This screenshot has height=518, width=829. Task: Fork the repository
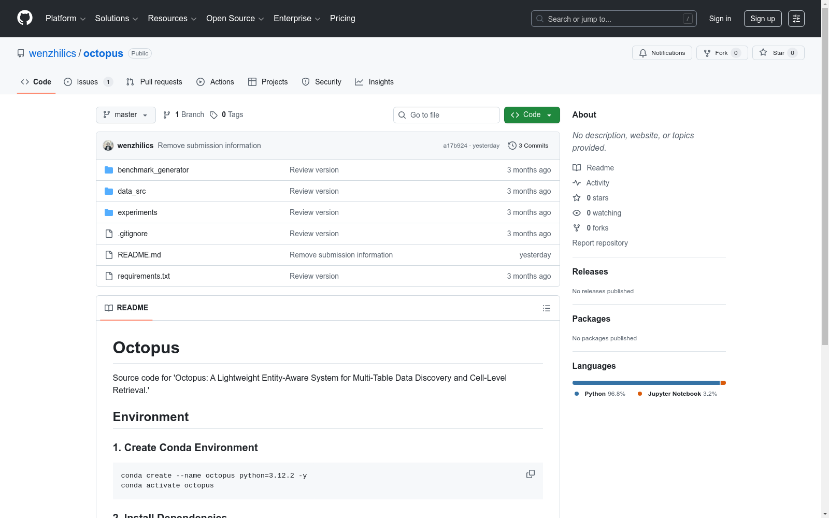[x=722, y=53]
